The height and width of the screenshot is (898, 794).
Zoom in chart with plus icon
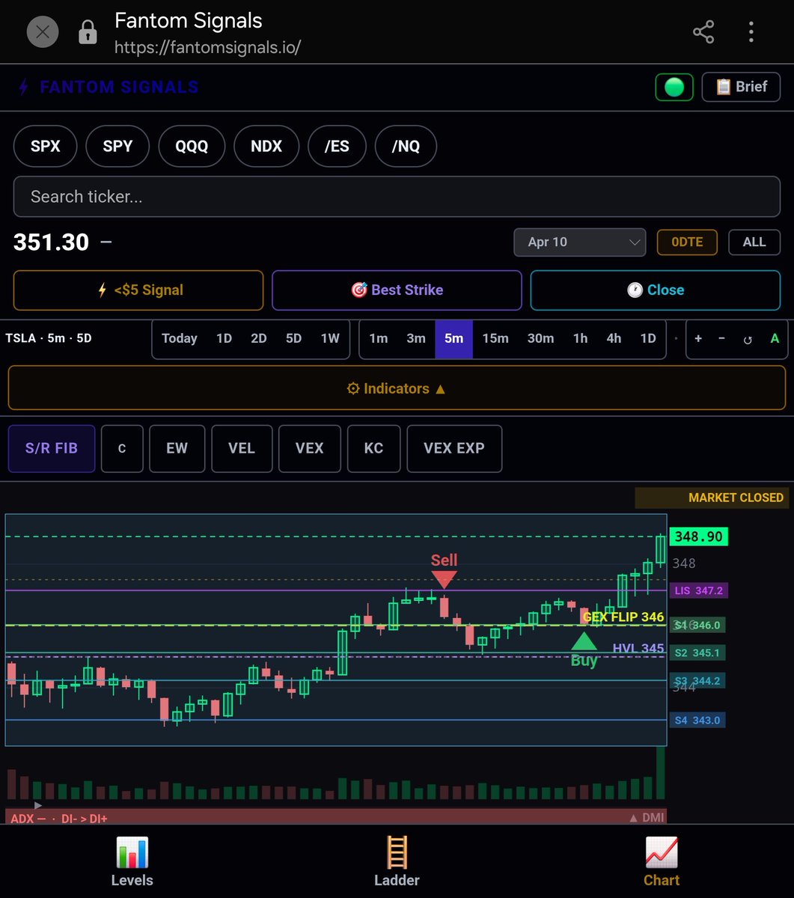[698, 338]
